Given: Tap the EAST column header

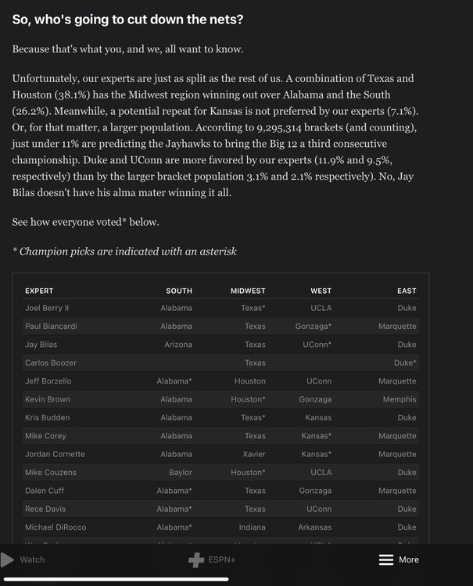Looking at the screenshot, I should pyautogui.click(x=407, y=291).
